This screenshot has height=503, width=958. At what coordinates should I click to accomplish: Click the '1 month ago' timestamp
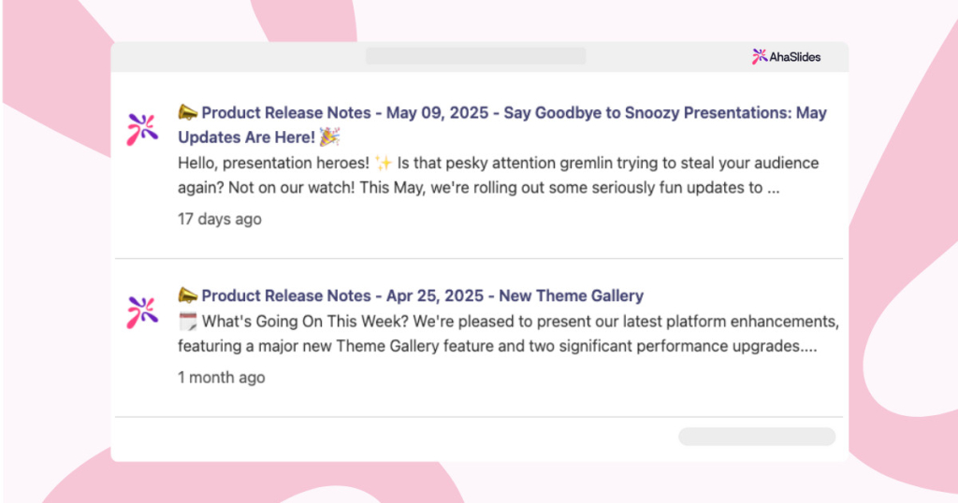[221, 378]
